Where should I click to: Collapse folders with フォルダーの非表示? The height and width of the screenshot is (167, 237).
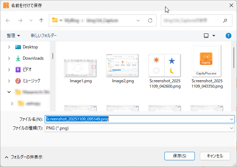pos(23,157)
